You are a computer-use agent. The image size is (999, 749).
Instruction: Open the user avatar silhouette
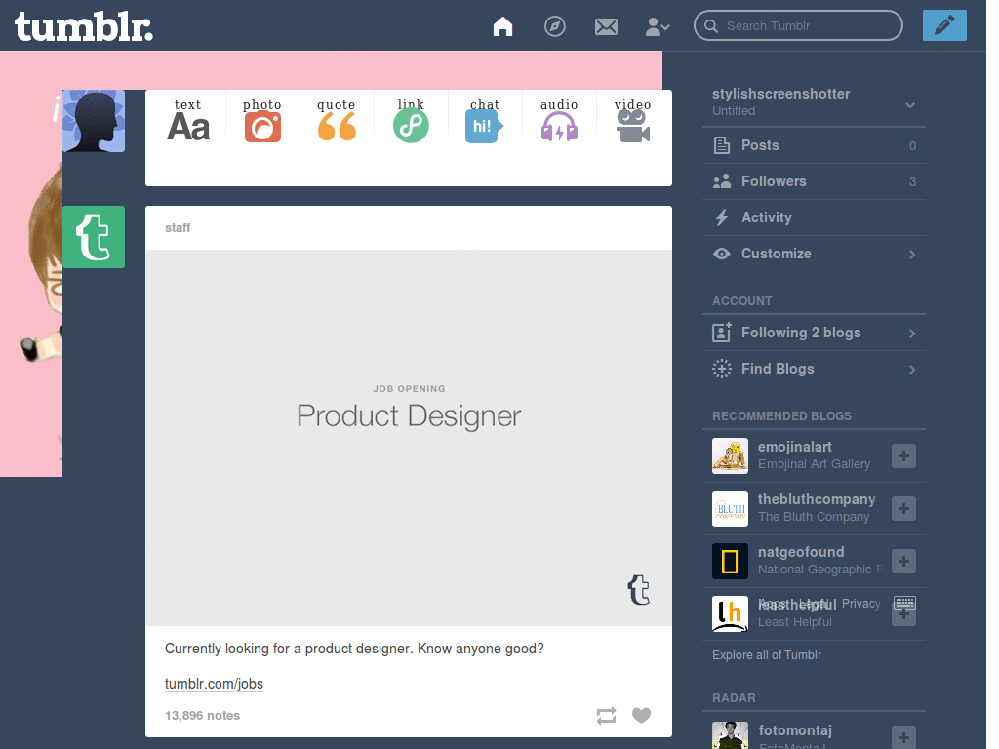pyautogui.click(x=94, y=121)
